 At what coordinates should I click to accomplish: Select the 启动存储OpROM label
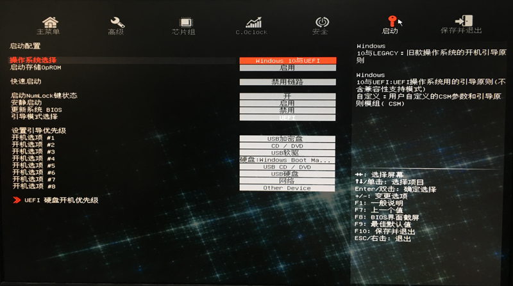pos(36,67)
